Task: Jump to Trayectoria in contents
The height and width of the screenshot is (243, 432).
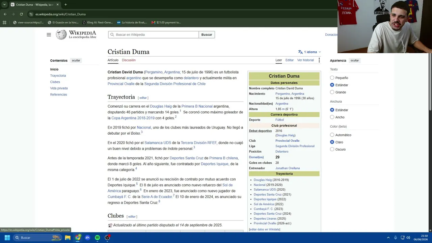Action: (58, 76)
